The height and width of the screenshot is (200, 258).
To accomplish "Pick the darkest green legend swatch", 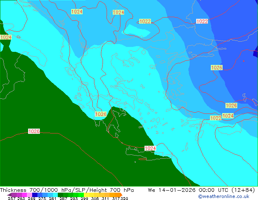I will click(60, 195).
